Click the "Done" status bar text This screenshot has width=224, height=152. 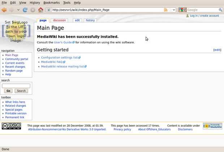pyautogui.click(x=5, y=149)
